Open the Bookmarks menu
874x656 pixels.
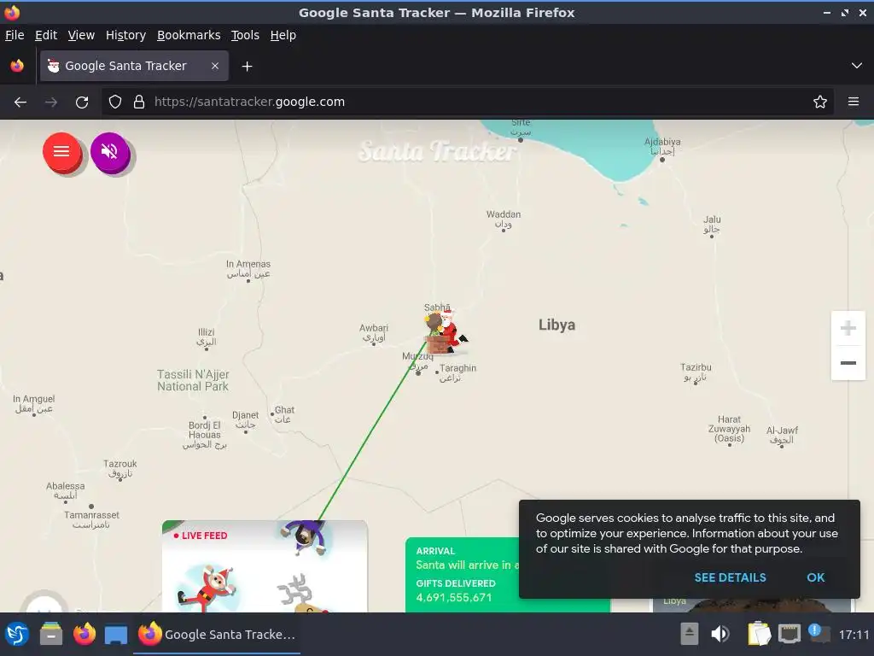point(189,35)
